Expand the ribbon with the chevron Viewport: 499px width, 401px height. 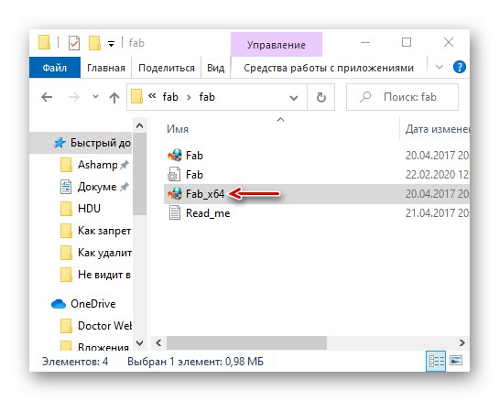439,67
